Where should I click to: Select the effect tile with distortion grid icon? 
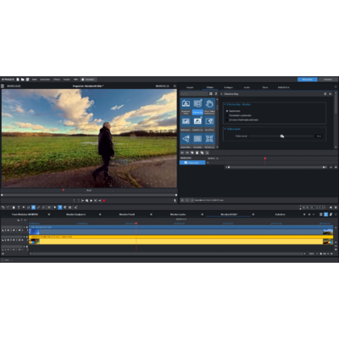pos(209,141)
